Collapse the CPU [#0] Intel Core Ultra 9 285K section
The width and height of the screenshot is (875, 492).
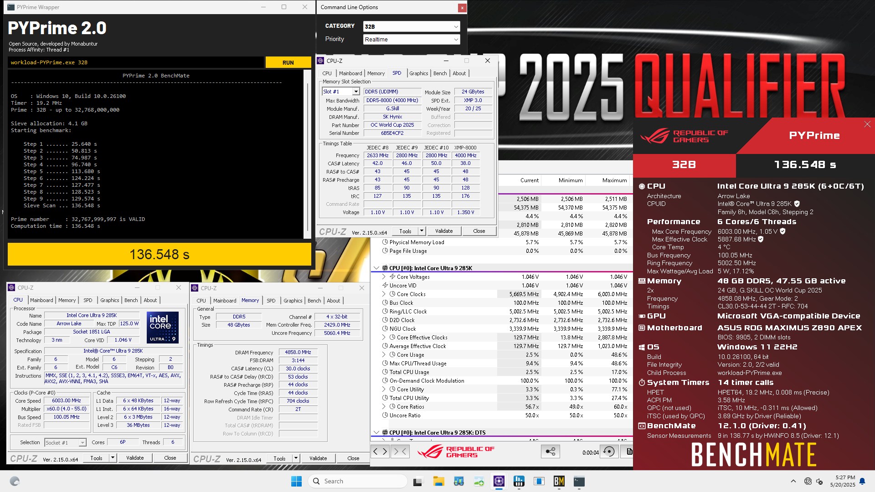click(376, 268)
